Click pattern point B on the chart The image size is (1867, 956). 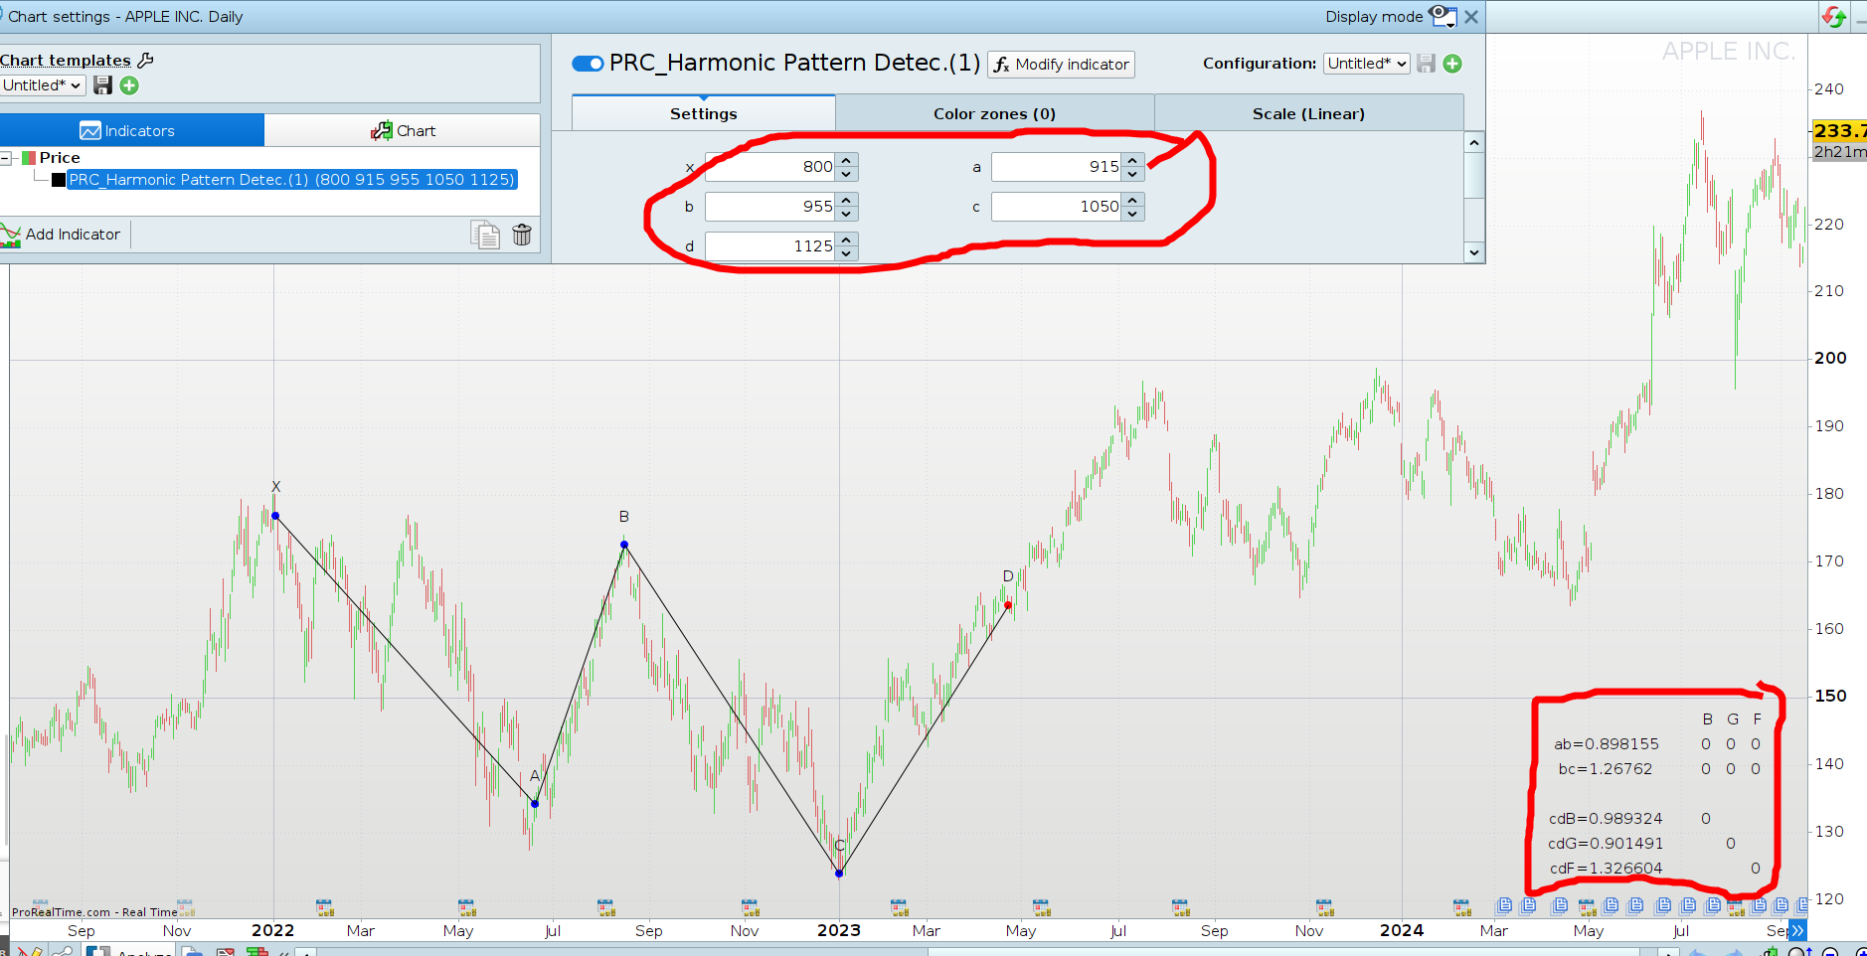[624, 545]
